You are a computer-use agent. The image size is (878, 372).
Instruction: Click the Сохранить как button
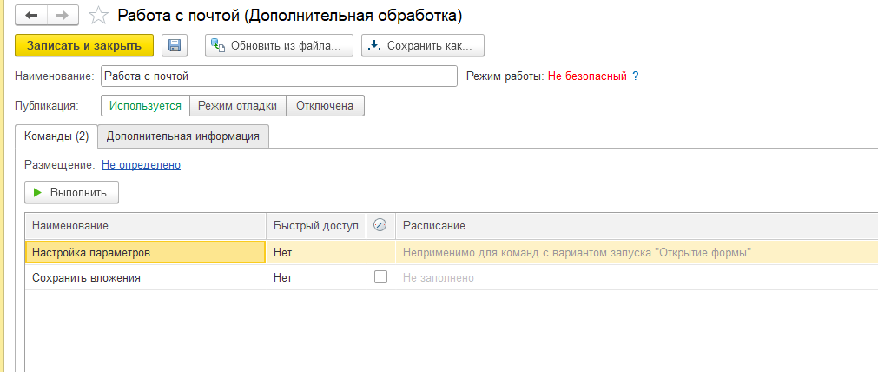(x=423, y=45)
